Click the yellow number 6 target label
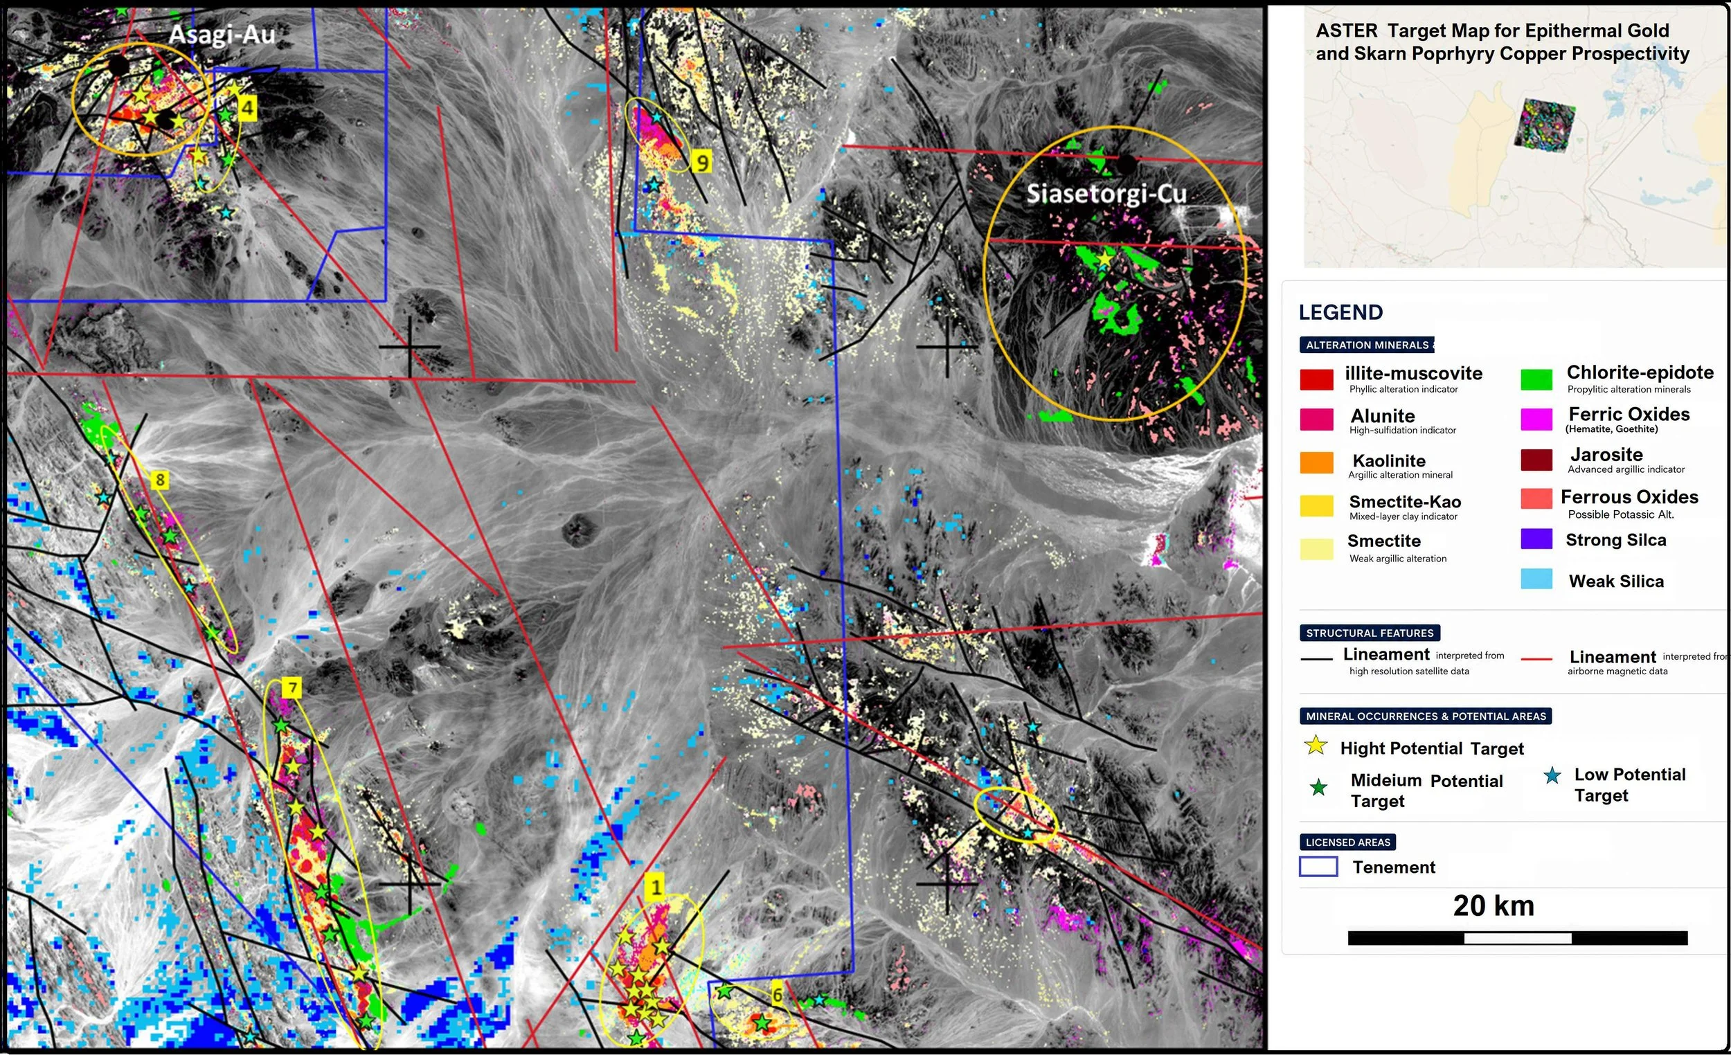Screen dimensions: 1731x1055 click(777, 995)
